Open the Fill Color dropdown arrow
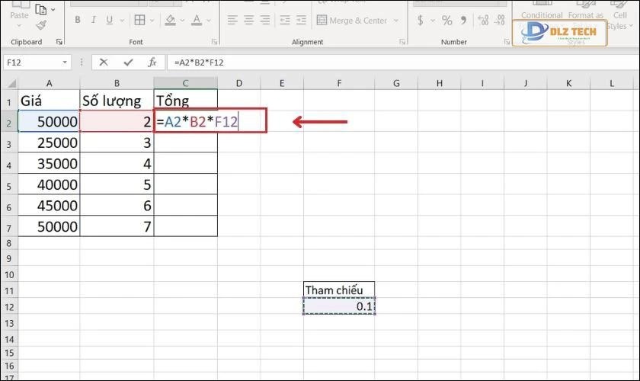The width and height of the screenshot is (640, 381). coord(183,21)
